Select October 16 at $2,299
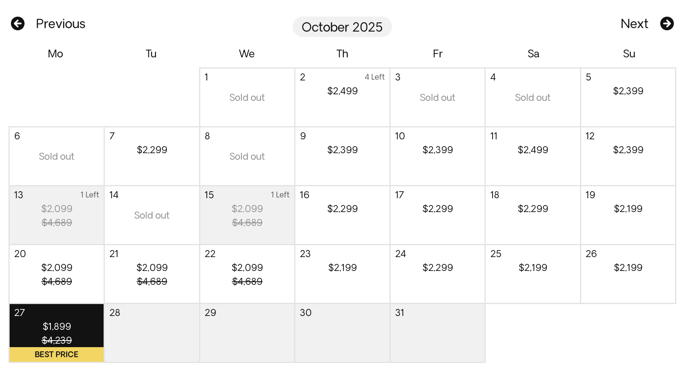694x381 pixels. (342, 215)
